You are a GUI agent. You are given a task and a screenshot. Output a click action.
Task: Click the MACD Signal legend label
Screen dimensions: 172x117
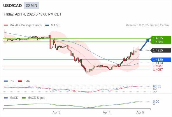tap(36, 98)
